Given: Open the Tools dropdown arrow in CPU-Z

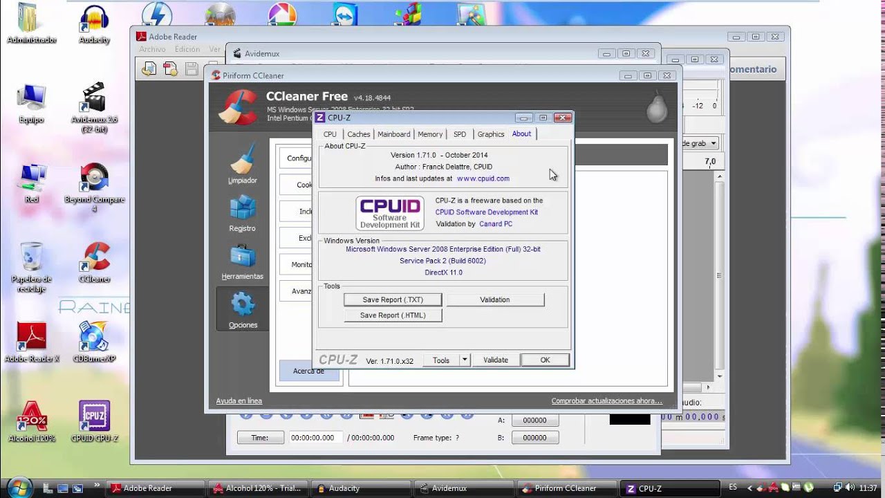Looking at the screenshot, I should coord(465,360).
